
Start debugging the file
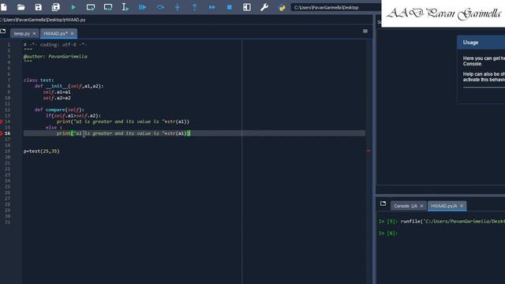point(142,7)
